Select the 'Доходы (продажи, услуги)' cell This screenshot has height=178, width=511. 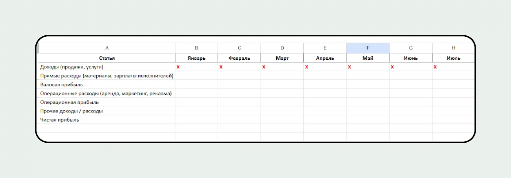(72, 67)
